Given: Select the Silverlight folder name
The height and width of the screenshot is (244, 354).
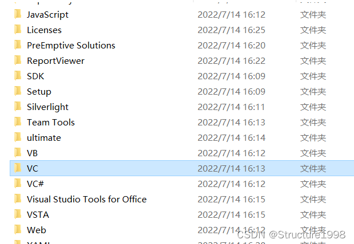Looking at the screenshot, I should [47, 107].
